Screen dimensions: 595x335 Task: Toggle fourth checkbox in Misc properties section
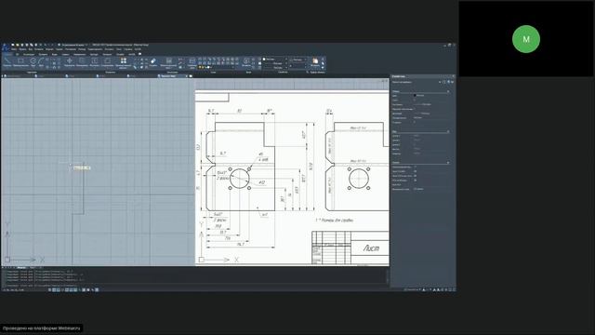(416, 181)
